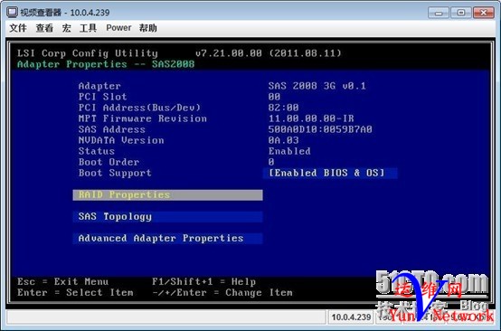Click the Adapter value SAS 2008 3G v0.1
This screenshot has height=331, width=501.
pyautogui.click(x=317, y=86)
